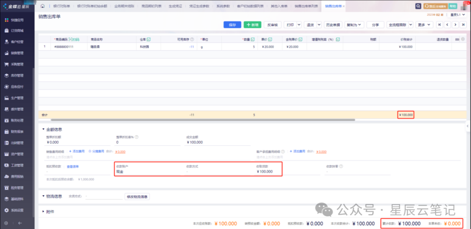Go to the first document
The height and width of the screenshot is (229, 471).
pos(440,25)
